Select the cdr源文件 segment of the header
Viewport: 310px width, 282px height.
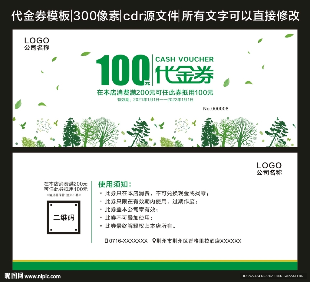[x=151, y=16]
